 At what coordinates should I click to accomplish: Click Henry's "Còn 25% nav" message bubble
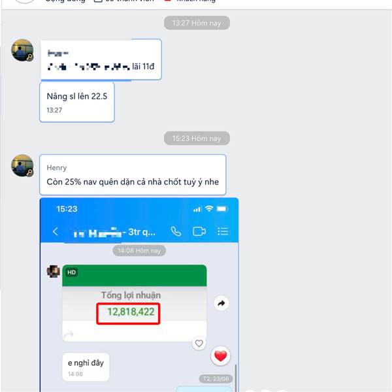point(133,174)
